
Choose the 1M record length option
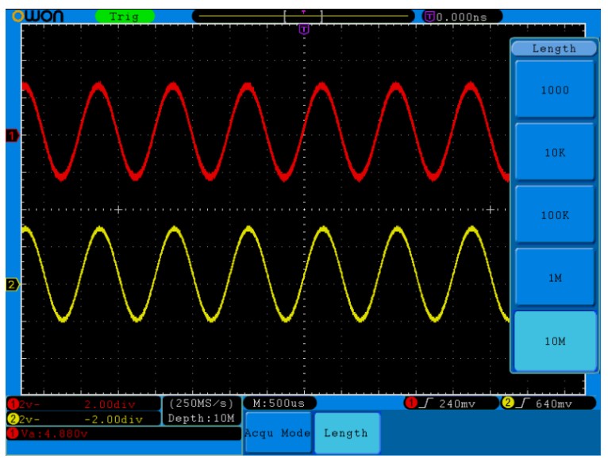pyautogui.click(x=555, y=277)
